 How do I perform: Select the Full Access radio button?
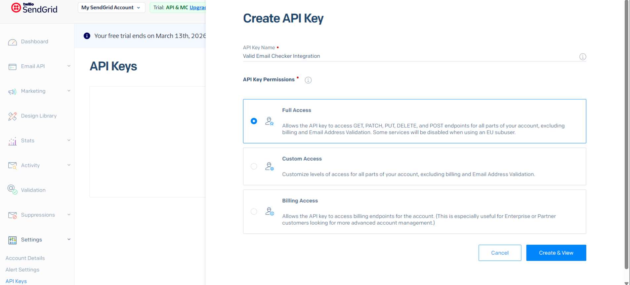(254, 121)
